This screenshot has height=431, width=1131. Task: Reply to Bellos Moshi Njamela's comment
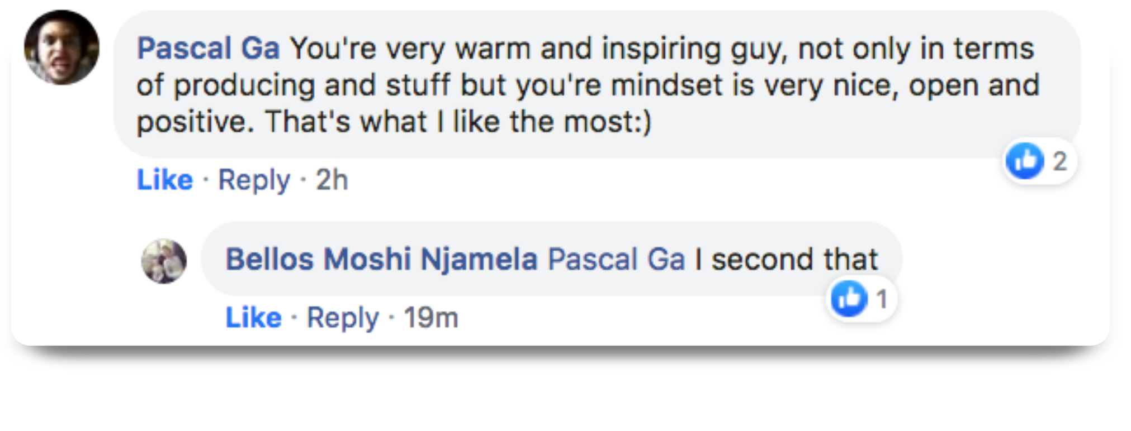(343, 318)
